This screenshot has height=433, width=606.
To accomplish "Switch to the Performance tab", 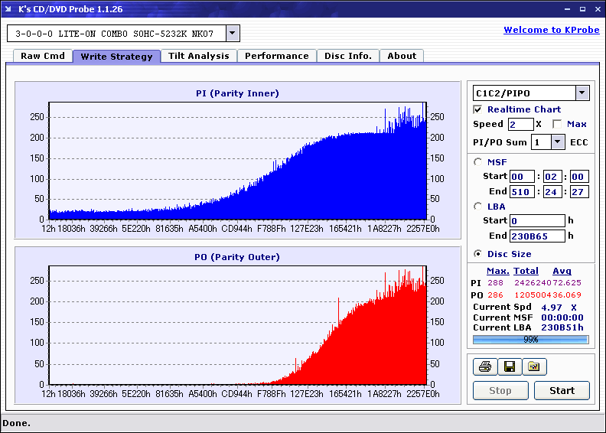I will tap(277, 56).
